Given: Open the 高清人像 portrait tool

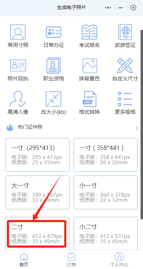Looking at the screenshot, I should pos(18,99).
